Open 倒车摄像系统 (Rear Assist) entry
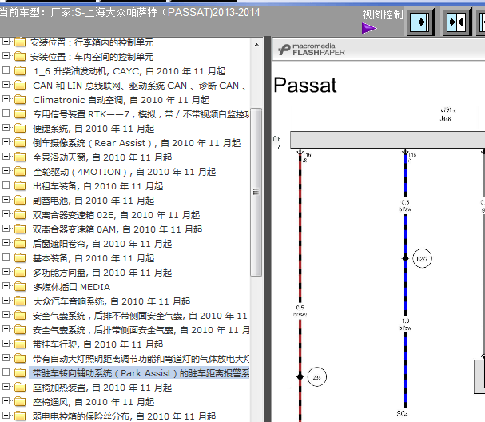 point(137,143)
